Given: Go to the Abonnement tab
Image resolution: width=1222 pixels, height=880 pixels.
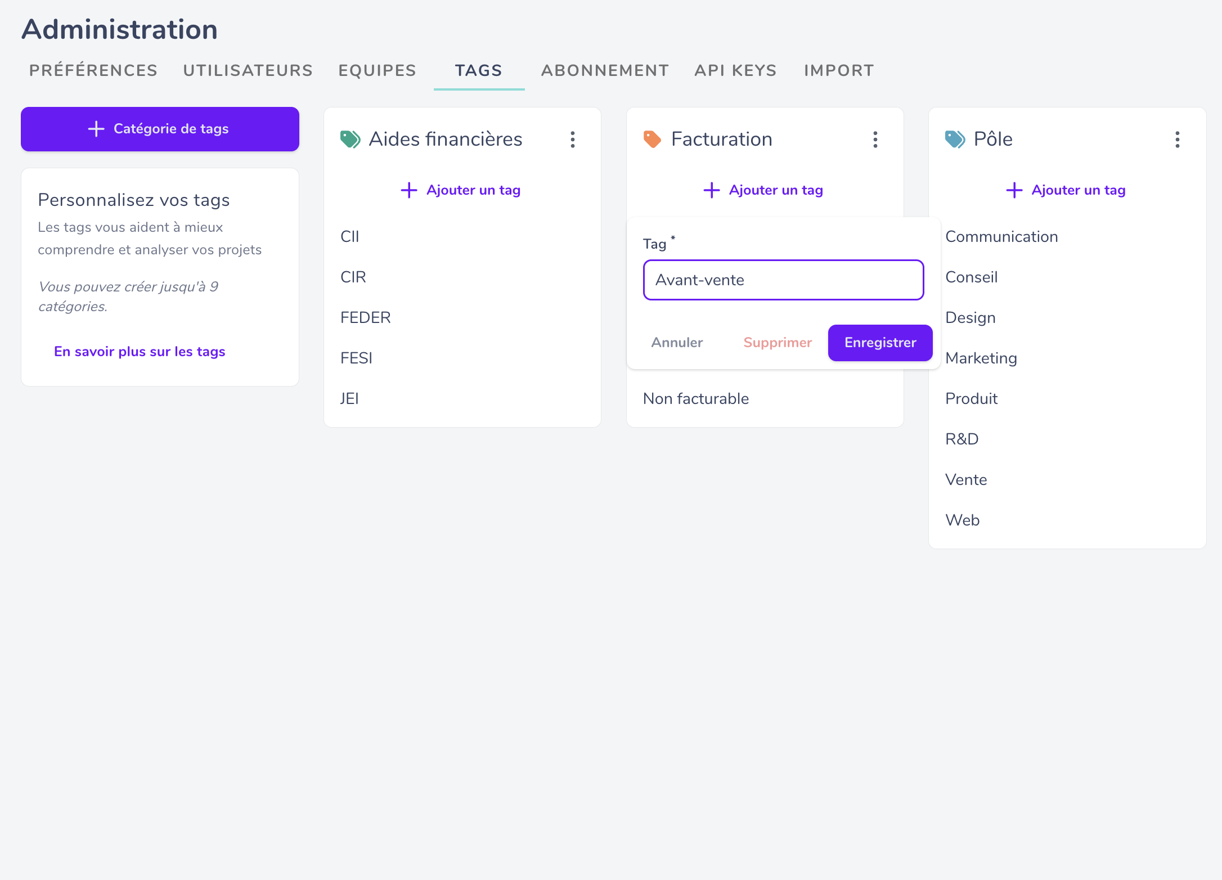Looking at the screenshot, I should [605, 70].
